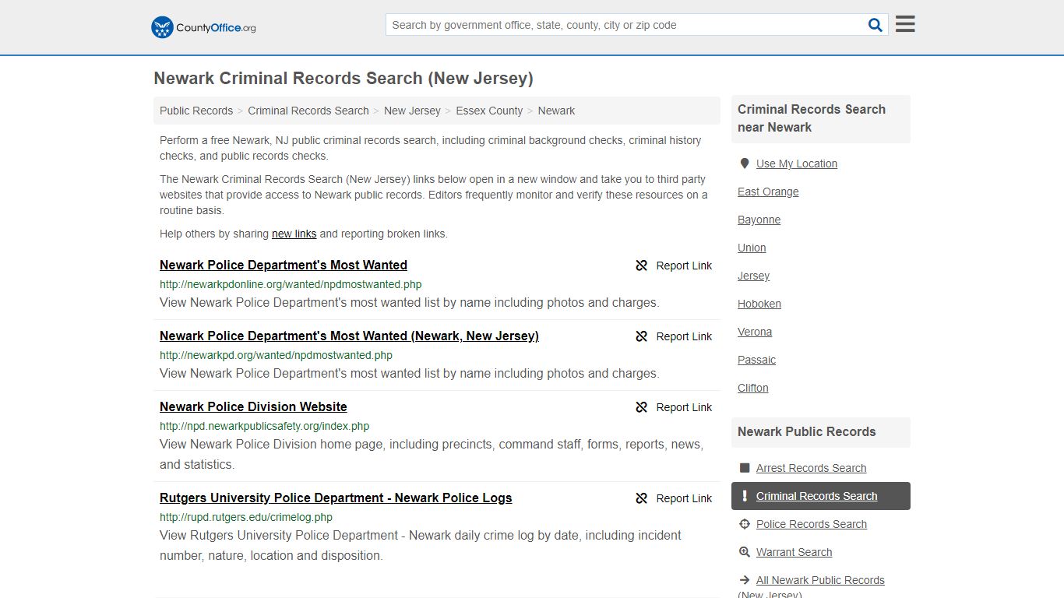Open Warrant Search
The image size is (1064, 598).
(x=794, y=552)
